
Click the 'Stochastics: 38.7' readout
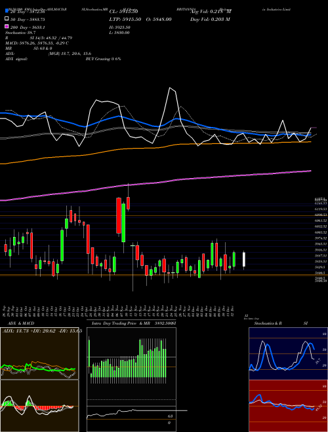click(x=20, y=33)
